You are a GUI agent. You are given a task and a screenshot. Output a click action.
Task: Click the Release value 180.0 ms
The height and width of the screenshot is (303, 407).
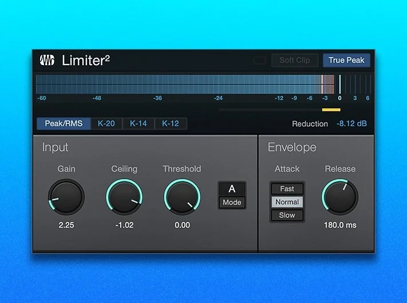tap(340, 225)
